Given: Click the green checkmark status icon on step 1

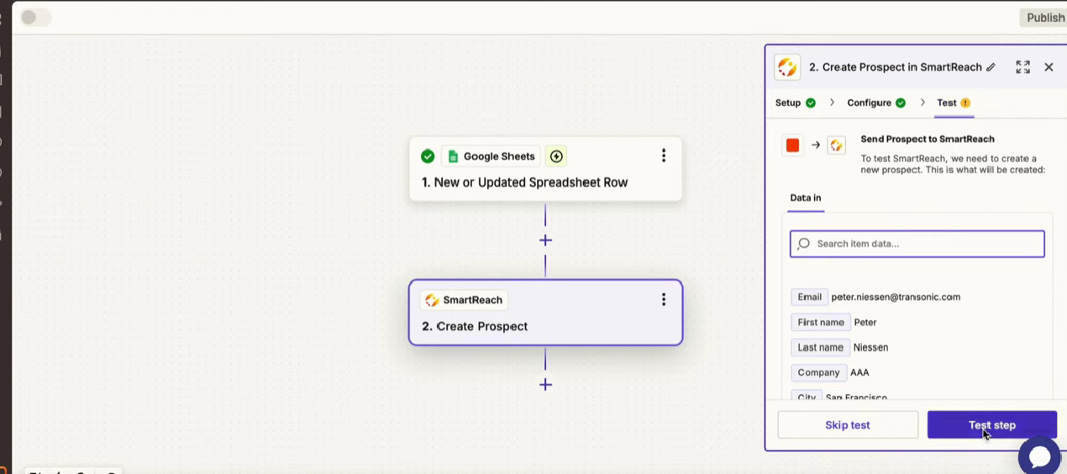Looking at the screenshot, I should click(428, 156).
